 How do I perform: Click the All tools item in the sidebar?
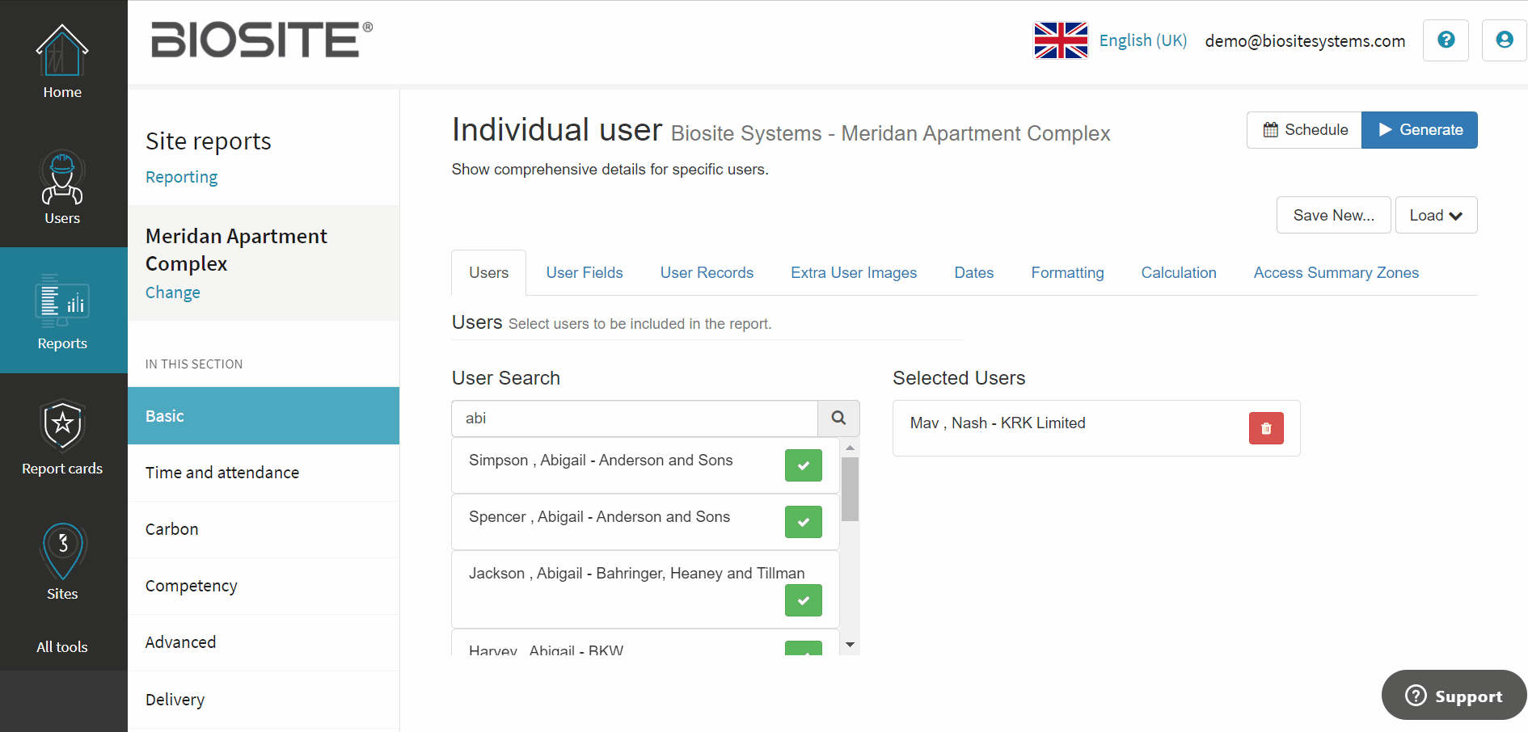pos(62,647)
